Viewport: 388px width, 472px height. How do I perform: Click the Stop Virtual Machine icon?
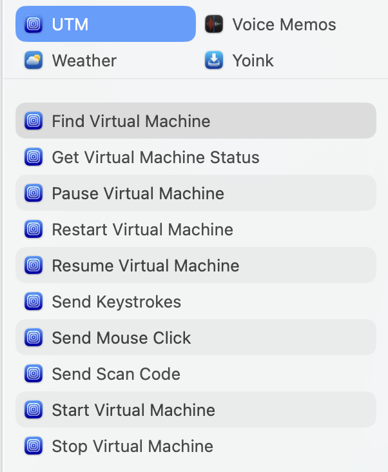(x=34, y=446)
